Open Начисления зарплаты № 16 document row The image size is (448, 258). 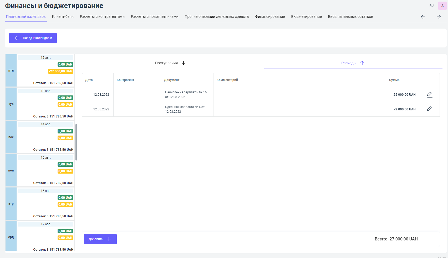pos(186,95)
